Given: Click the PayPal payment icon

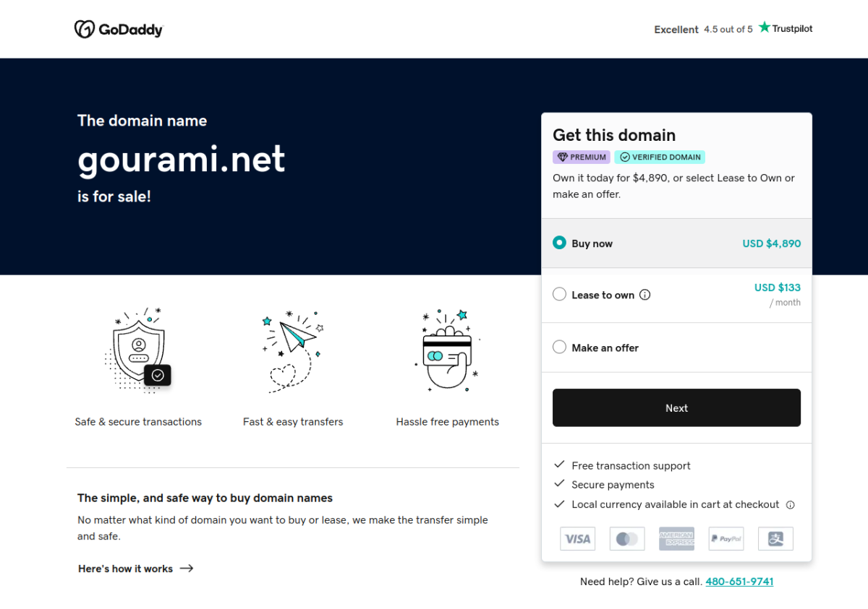Looking at the screenshot, I should tap(726, 539).
